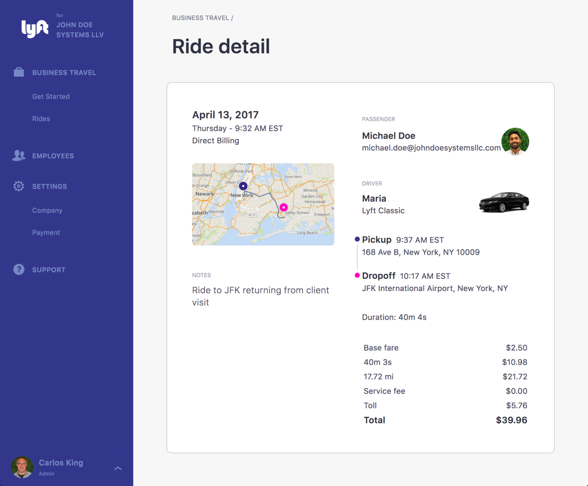Click the black Lyft Classic car image
Image resolution: width=588 pixels, height=486 pixels.
pos(504,202)
